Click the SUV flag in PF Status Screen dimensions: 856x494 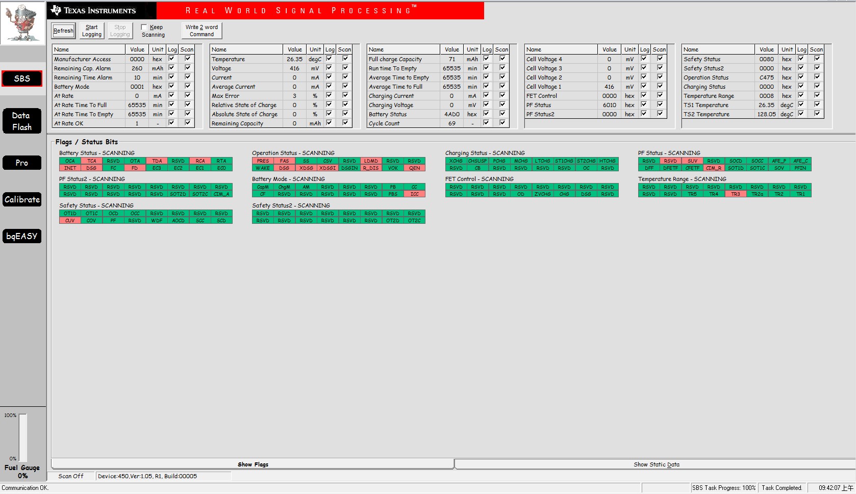(x=692, y=161)
